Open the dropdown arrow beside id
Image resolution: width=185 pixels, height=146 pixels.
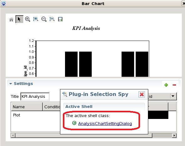173,96
